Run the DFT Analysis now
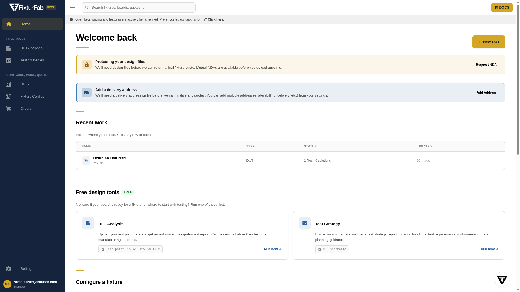The height and width of the screenshot is (292, 520). click(273, 249)
